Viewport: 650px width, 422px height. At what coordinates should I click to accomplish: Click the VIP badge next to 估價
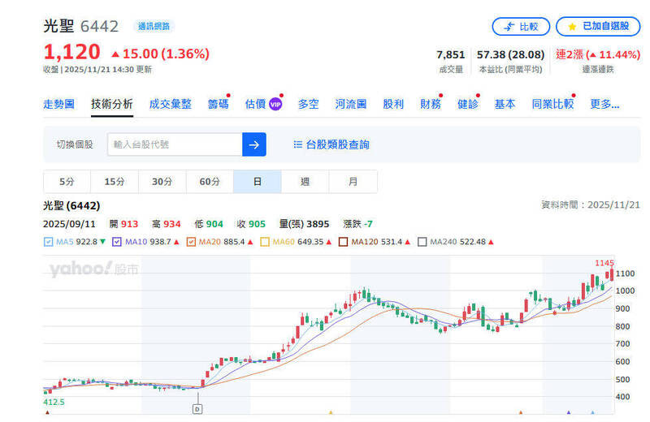point(275,105)
